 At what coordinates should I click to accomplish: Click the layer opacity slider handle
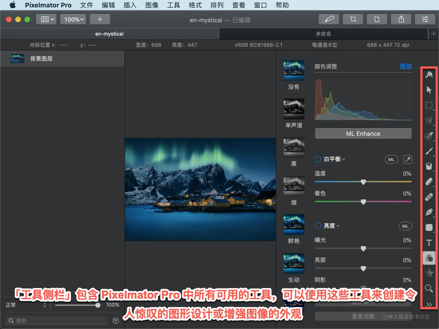point(98,305)
